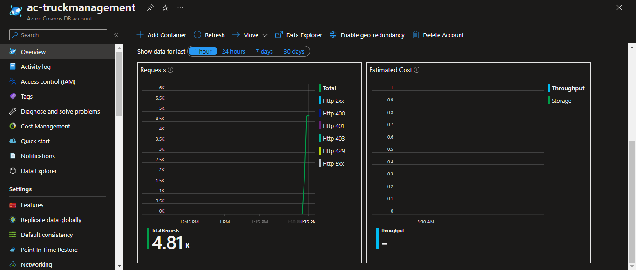The height and width of the screenshot is (270, 636).
Task: Expand the Move dropdown chevron
Action: click(265, 35)
